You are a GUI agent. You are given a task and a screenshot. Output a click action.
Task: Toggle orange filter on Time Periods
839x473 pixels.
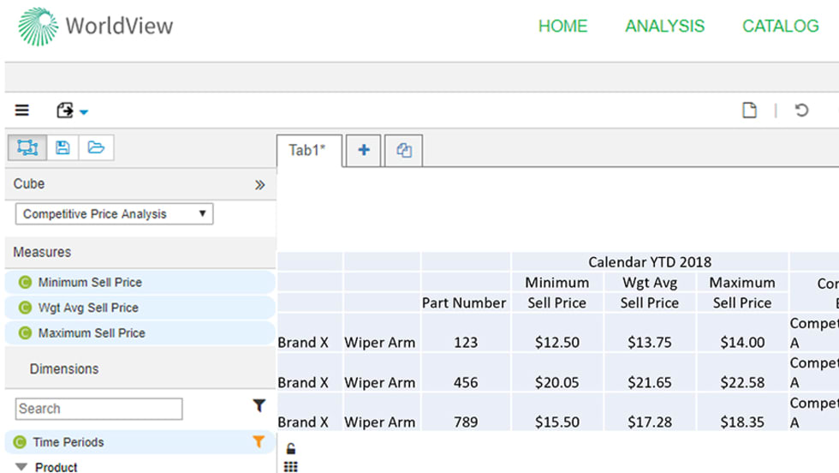click(259, 442)
